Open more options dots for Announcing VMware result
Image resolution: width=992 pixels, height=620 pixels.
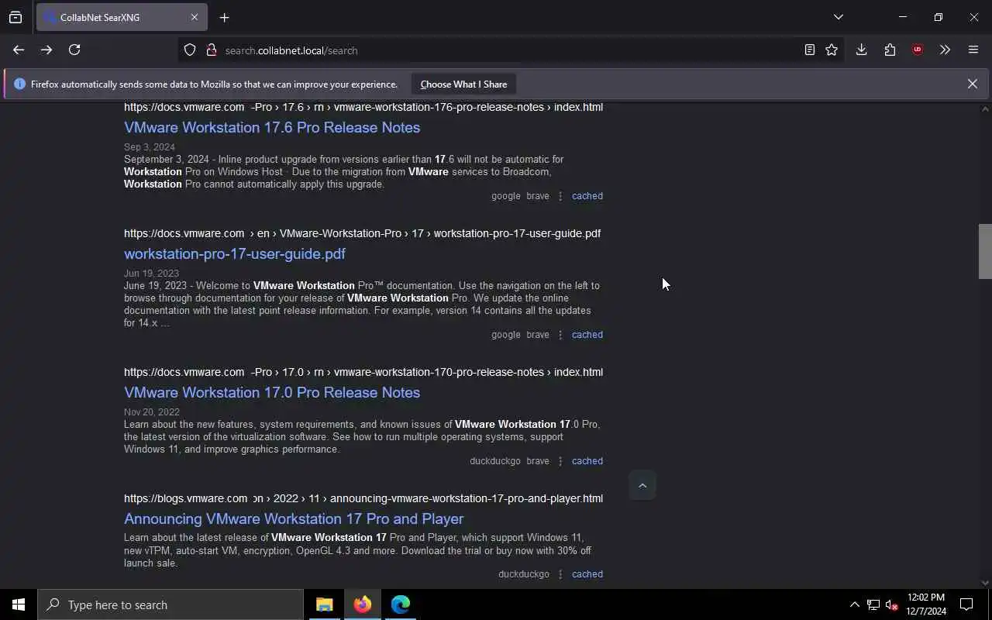pos(560,574)
